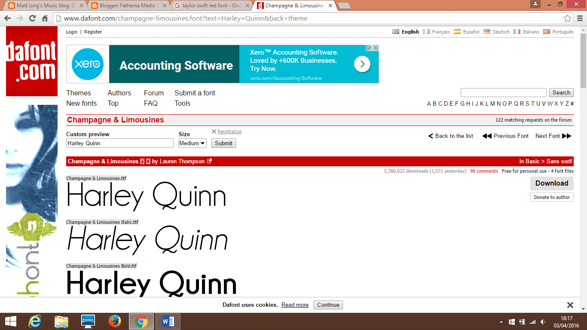The height and width of the screenshot is (330, 587).
Task: Go to the Next Font
Action: pyautogui.click(x=553, y=136)
